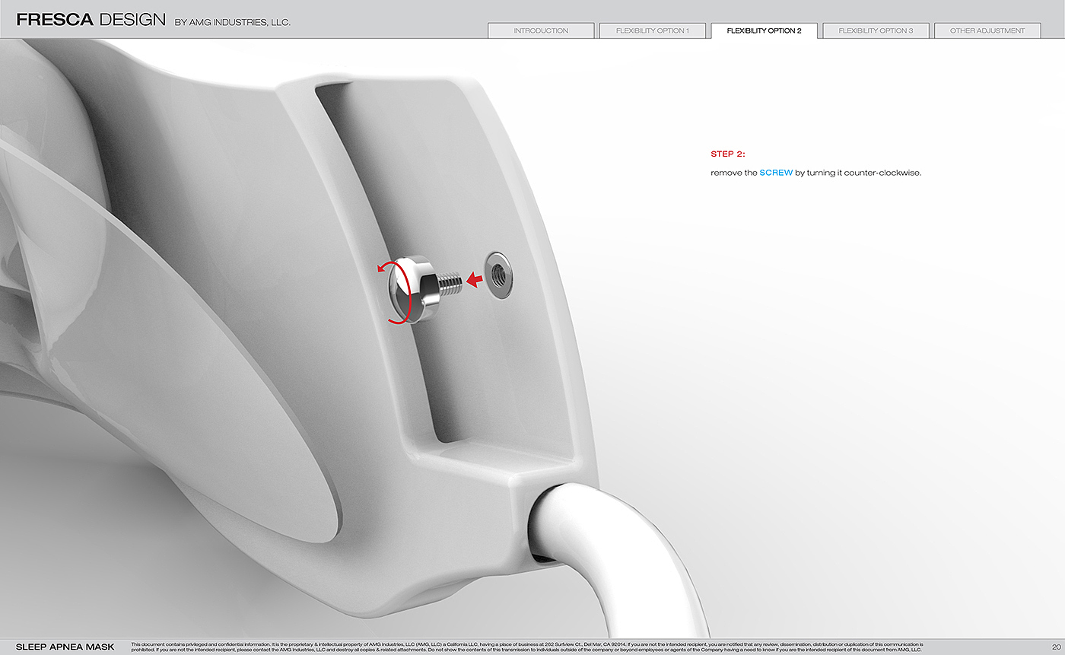Click the FRESCA DESIGN title
Image resolution: width=1065 pixels, height=655 pixels.
pyautogui.click(x=91, y=20)
